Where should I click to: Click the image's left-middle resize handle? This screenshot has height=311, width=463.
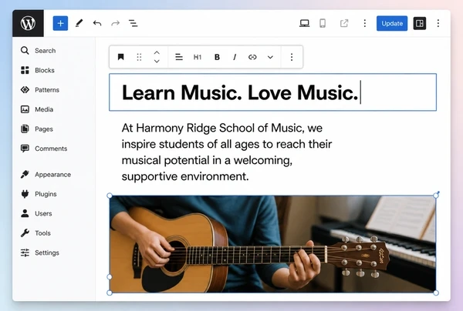(x=110, y=277)
